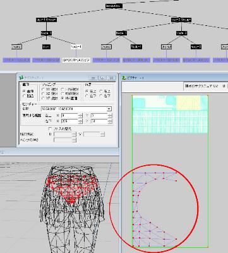Click the 右下 Y value stepper arrows
This screenshot has height=253, width=228.
pos(110,121)
